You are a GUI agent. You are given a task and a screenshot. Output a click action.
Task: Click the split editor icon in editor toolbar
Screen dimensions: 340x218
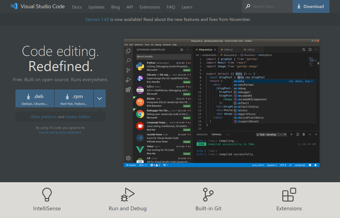click(310, 50)
